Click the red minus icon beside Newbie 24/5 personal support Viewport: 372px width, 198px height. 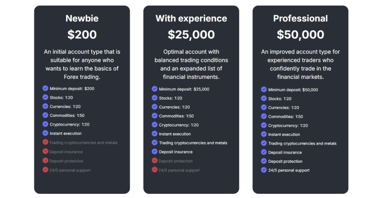tap(45, 170)
